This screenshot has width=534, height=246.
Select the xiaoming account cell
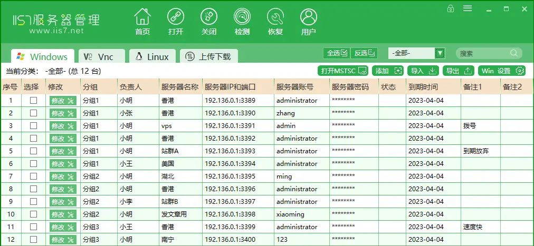point(302,214)
